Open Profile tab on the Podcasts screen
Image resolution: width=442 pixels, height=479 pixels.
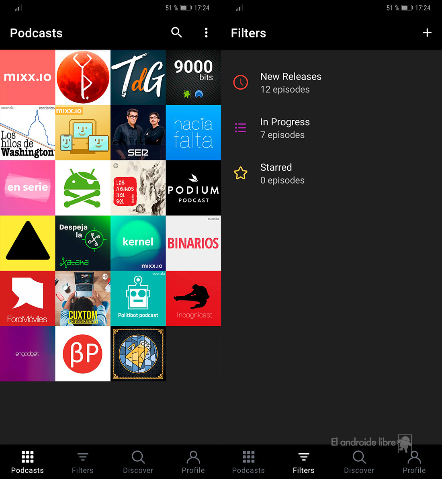click(193, 462)
